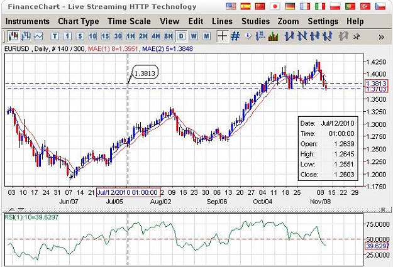
Task: Open the View menu
Action: pos(169,21)
